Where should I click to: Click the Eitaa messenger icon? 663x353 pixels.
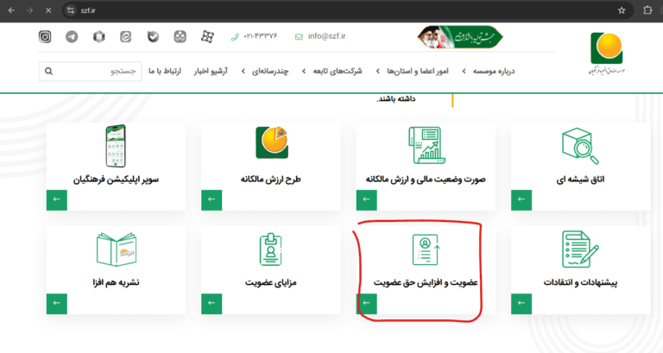pyautogui.click(x=125, y=37)
